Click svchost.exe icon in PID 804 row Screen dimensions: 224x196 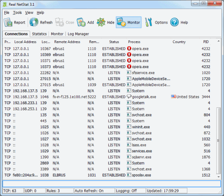click(129, 115)
